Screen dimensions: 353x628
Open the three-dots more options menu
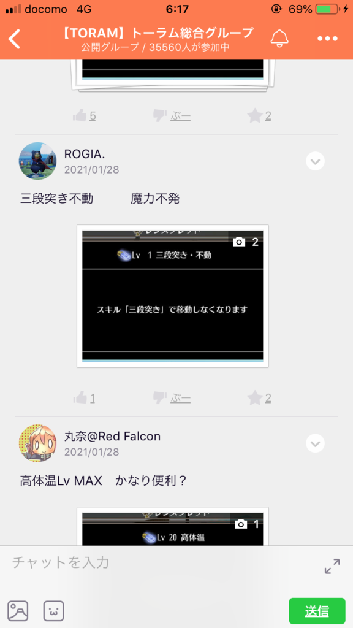(327, 39)
